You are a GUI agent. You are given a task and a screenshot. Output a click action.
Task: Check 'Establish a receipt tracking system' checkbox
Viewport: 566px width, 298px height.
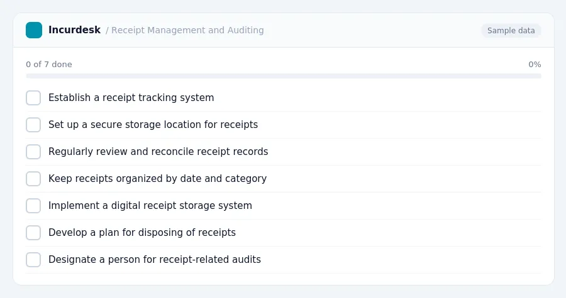[33, 98]
